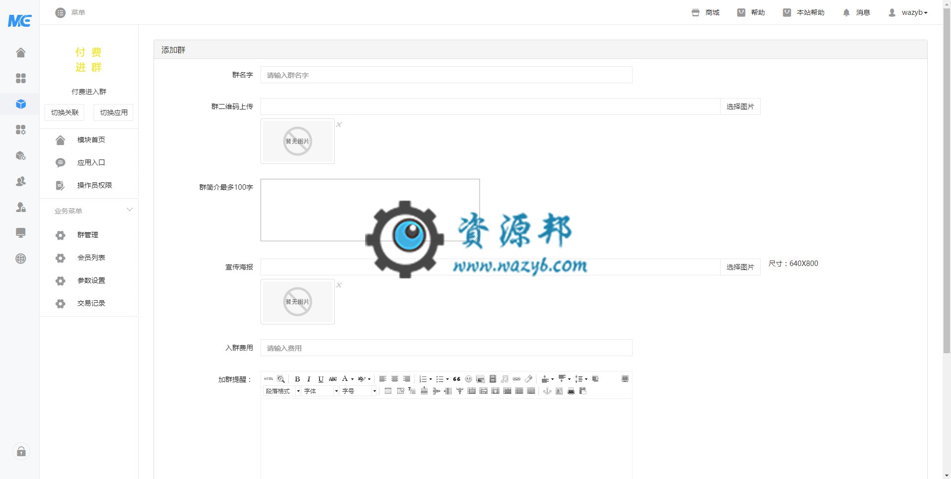Open the 字体 font dropdown

coord(320,391)
